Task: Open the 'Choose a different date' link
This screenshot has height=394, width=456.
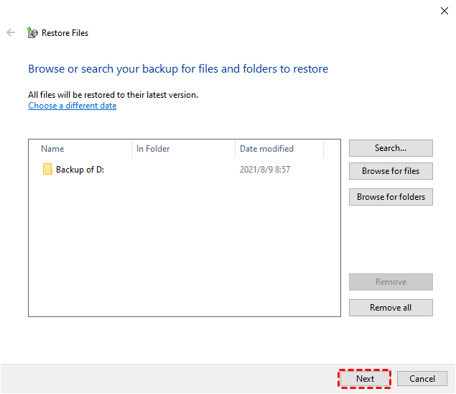Action: coord(72,106)
